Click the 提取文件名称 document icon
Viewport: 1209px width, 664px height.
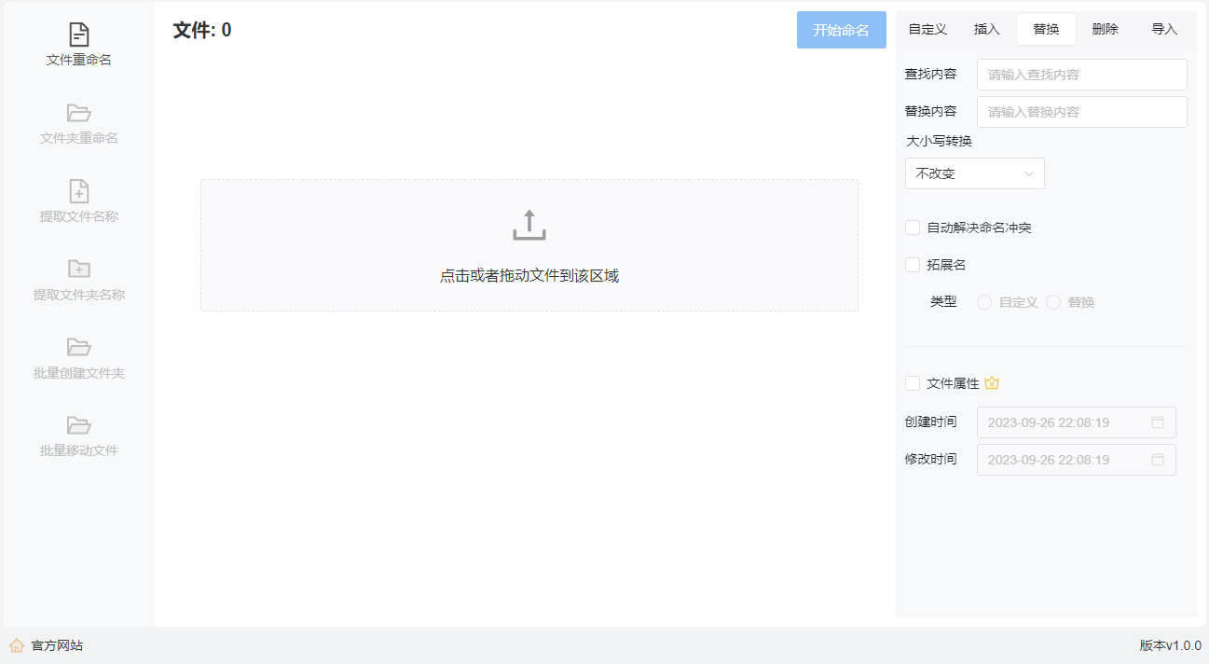tap(79, 191)
